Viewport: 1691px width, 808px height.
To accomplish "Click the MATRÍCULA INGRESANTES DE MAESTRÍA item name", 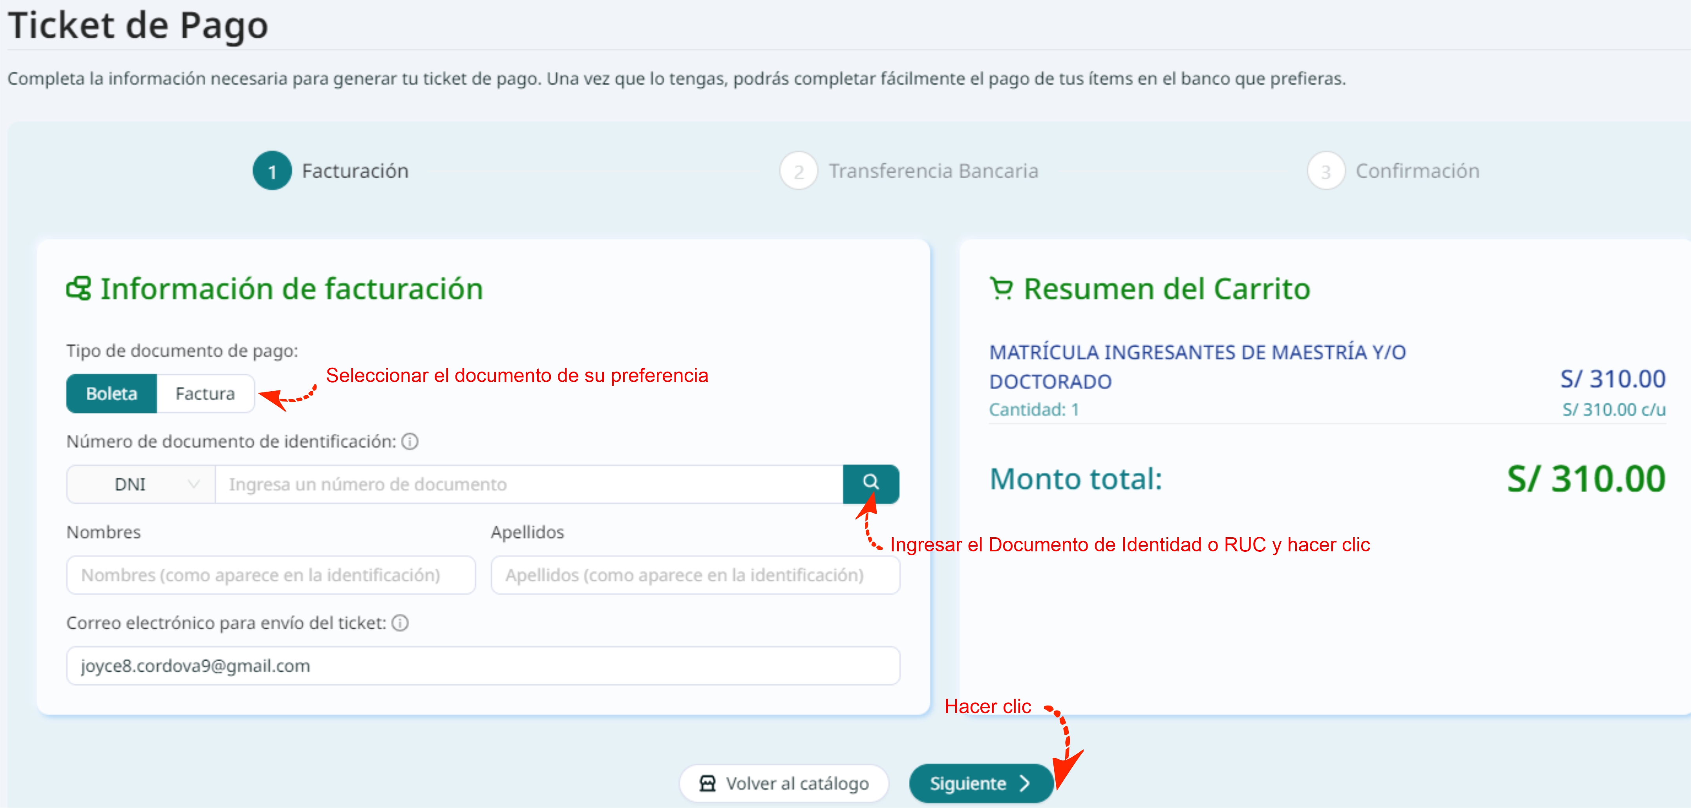I will coord(1197,366).
